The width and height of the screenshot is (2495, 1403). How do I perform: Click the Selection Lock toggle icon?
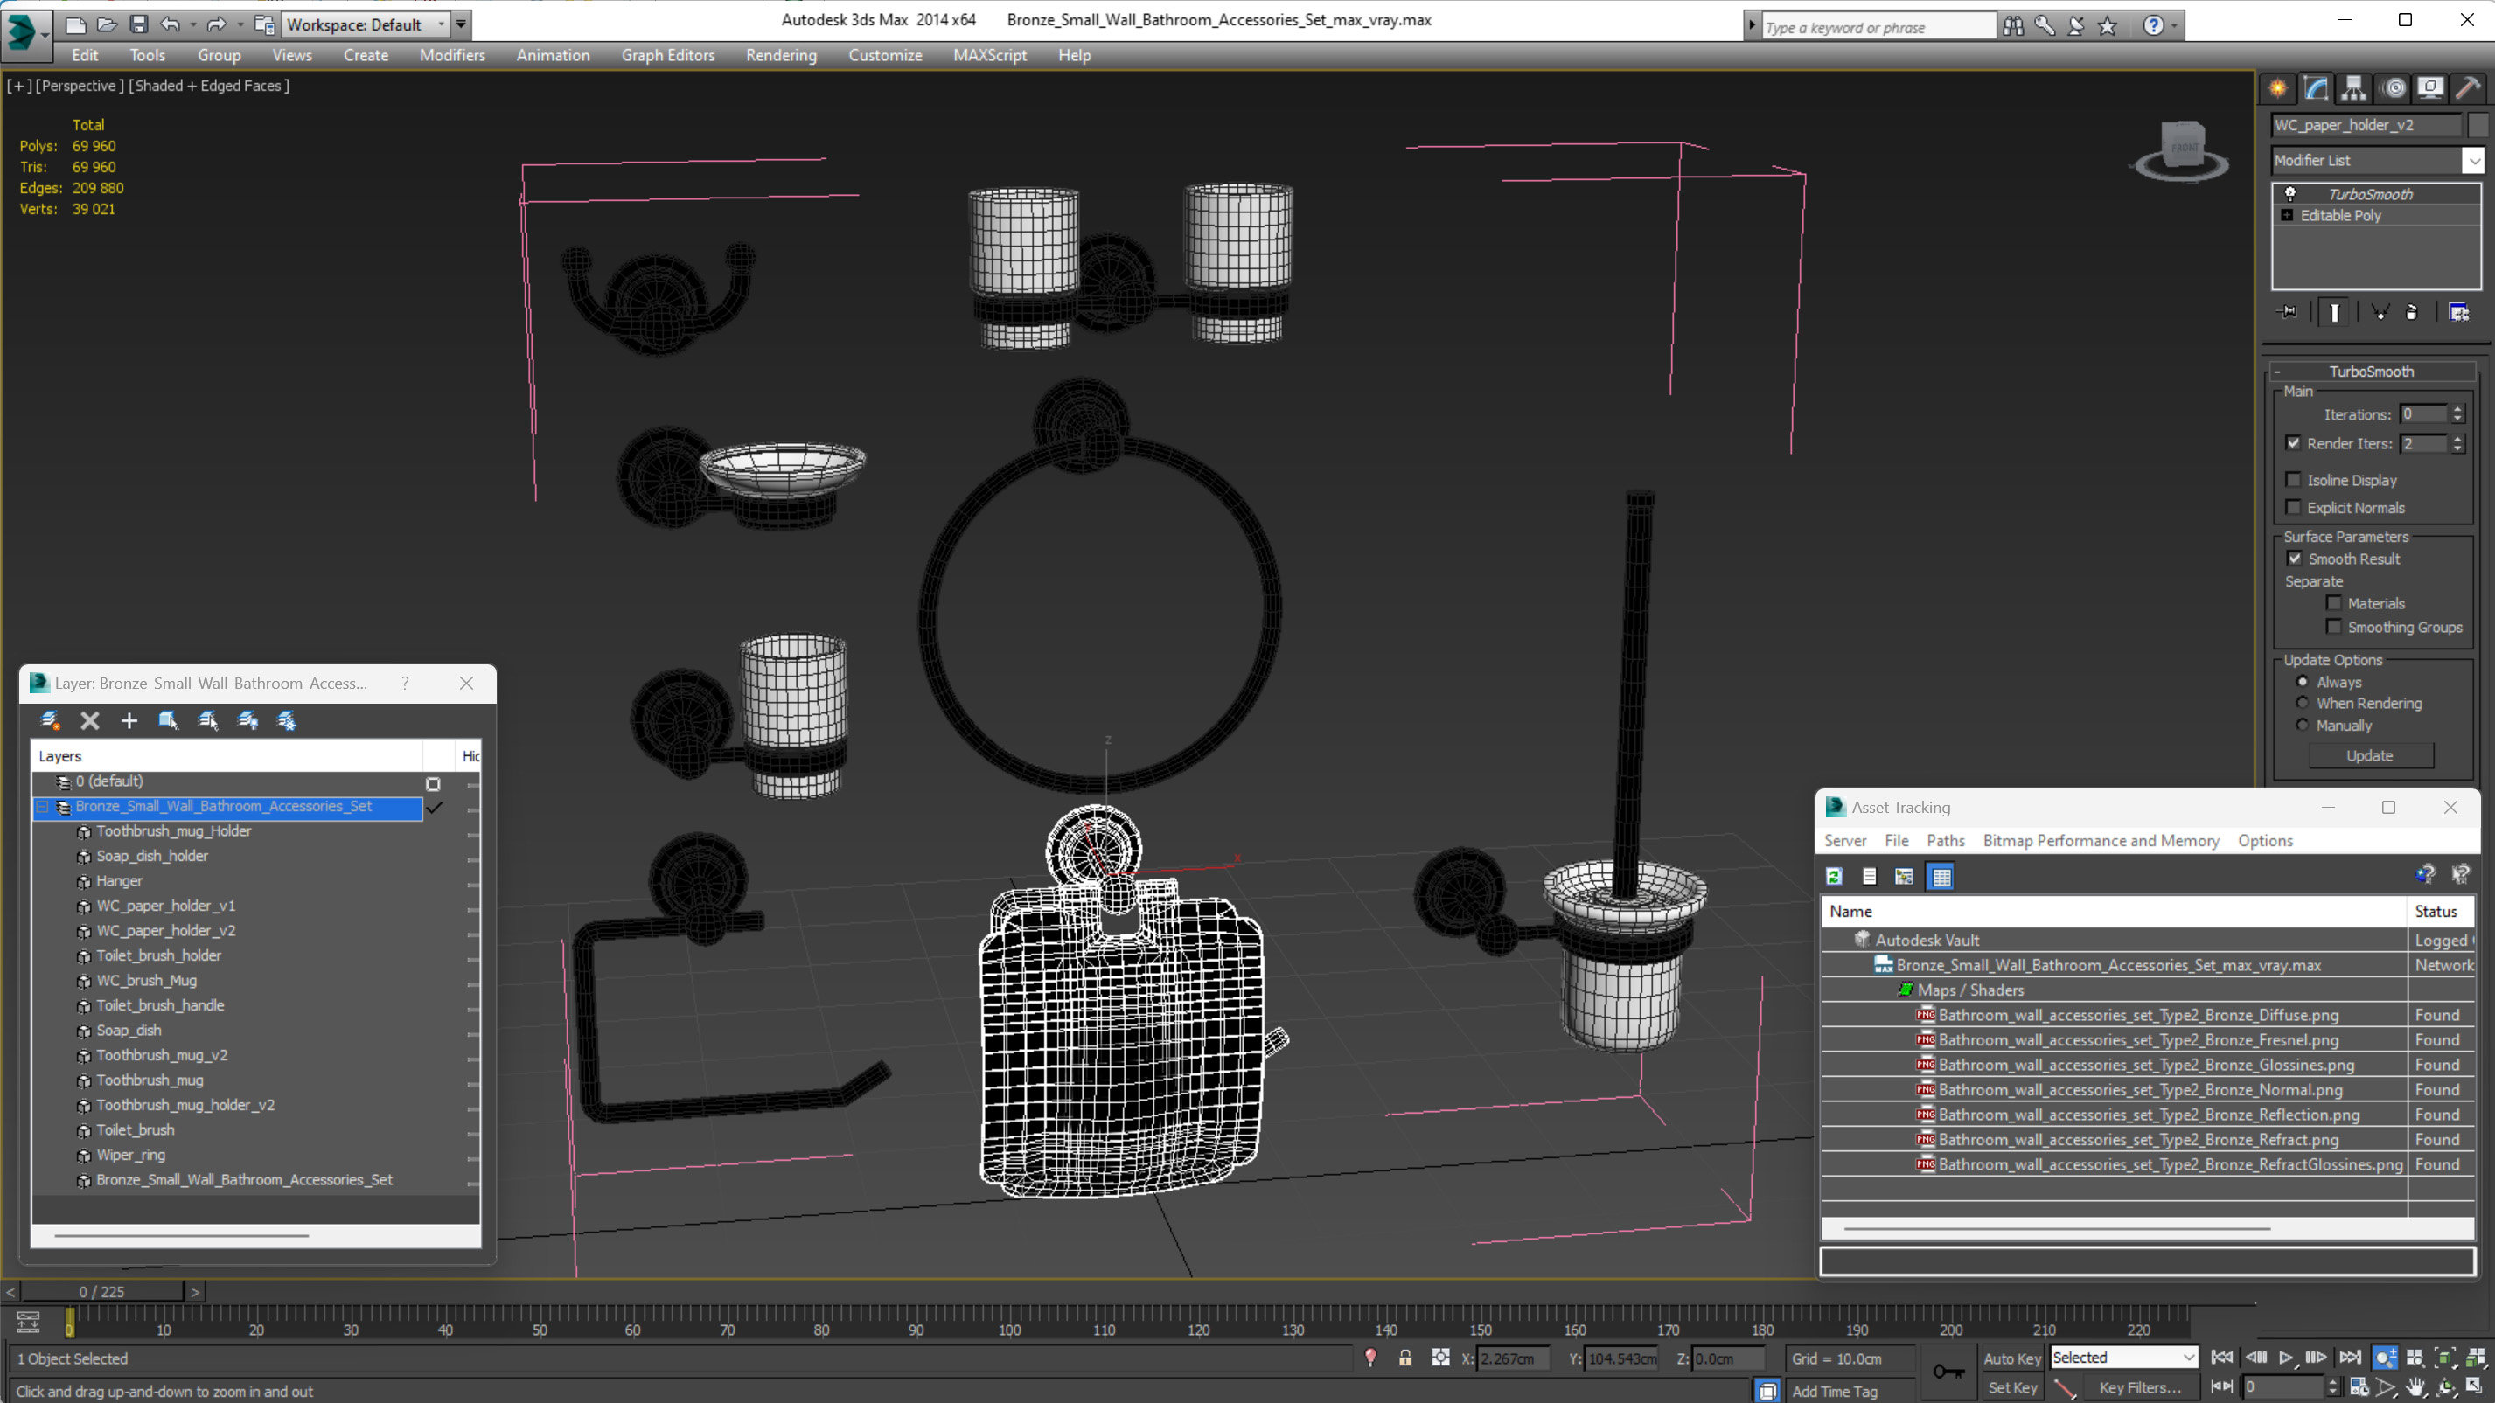click(x=1405, y=1358)
